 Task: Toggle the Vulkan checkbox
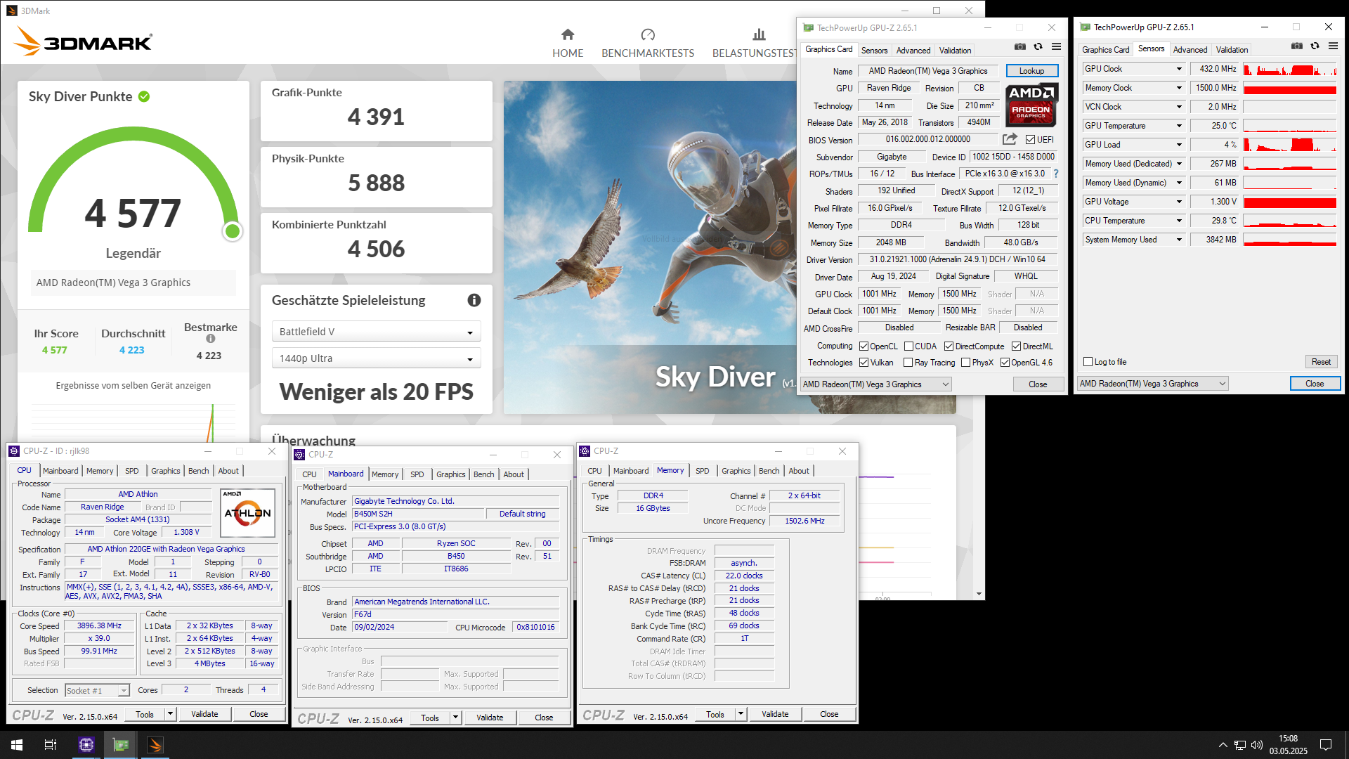[x=864, y=363]
